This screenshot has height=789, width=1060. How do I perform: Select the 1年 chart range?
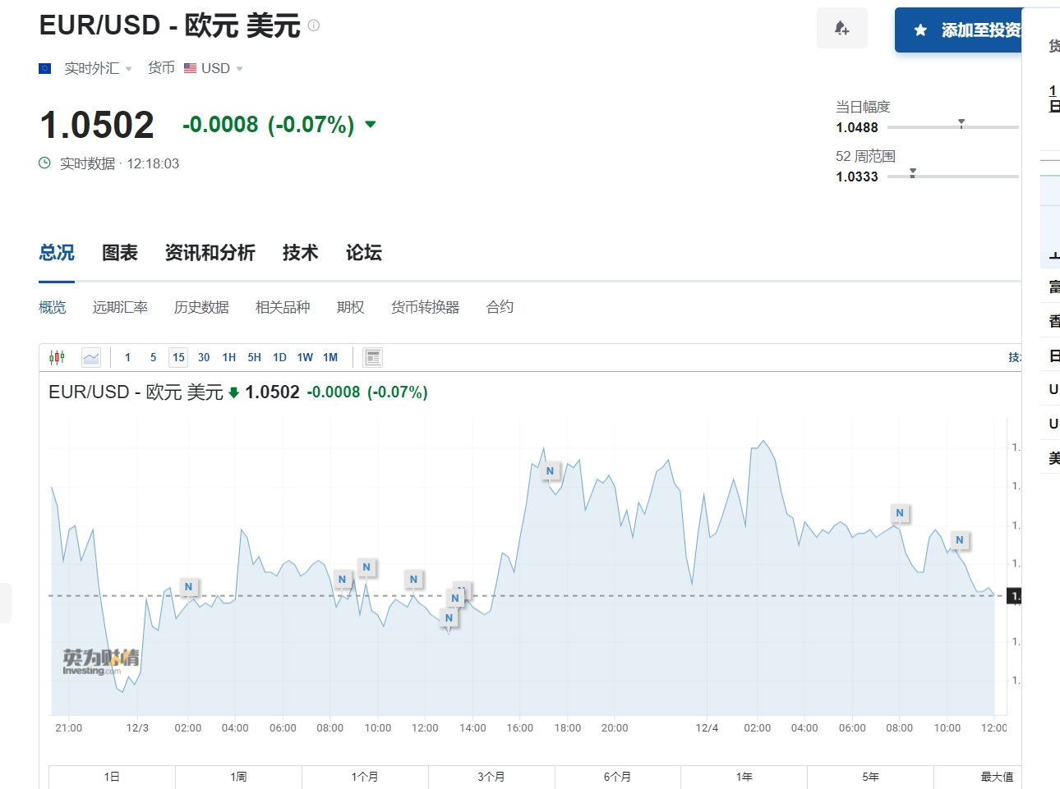[744, 777]
